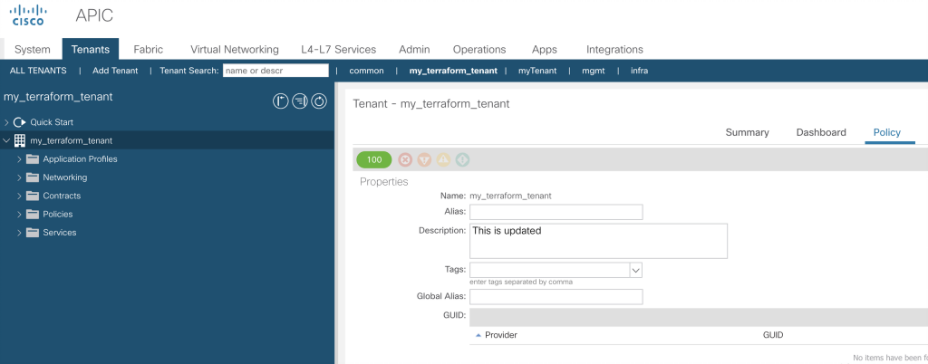Click the Cisco logo
This screenshot has height=364, width=928.
[29, 17]
